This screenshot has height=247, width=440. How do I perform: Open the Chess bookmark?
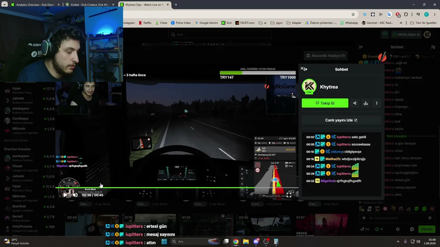(161, 23)
